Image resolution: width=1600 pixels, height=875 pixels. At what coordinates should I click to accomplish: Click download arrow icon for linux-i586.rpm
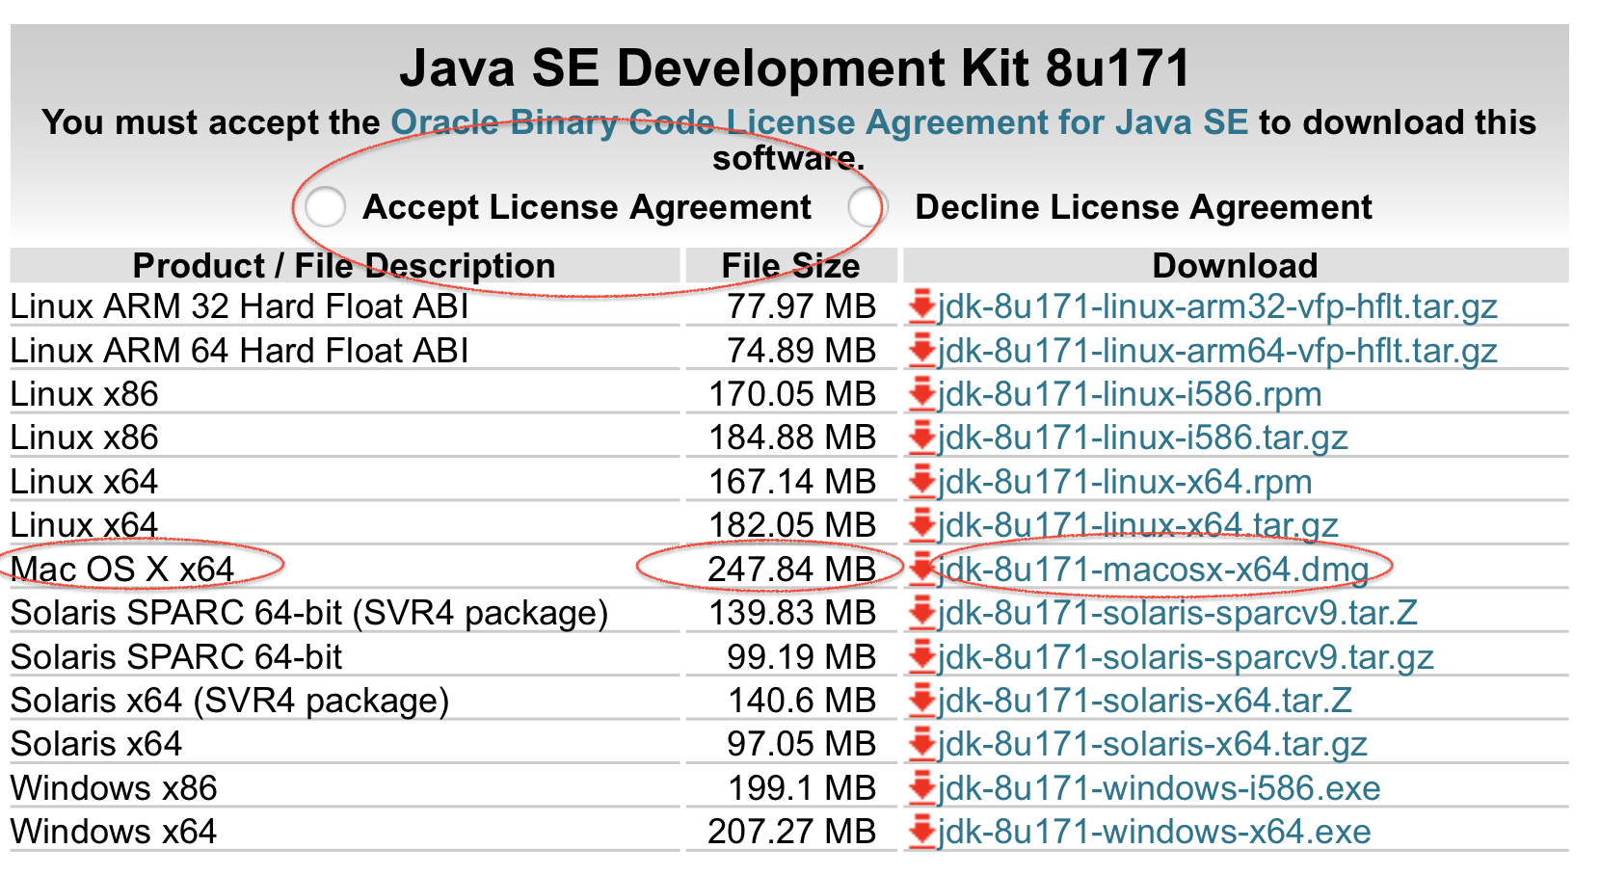[x=922, y=394]
